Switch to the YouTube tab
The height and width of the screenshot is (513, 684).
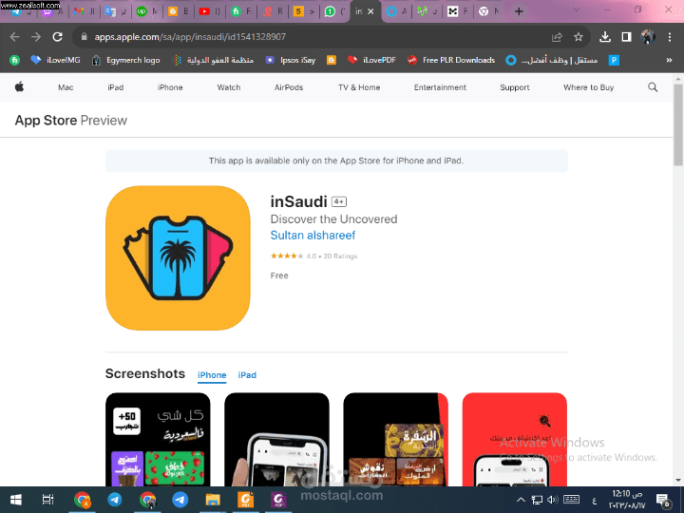[x=210, y=11]
